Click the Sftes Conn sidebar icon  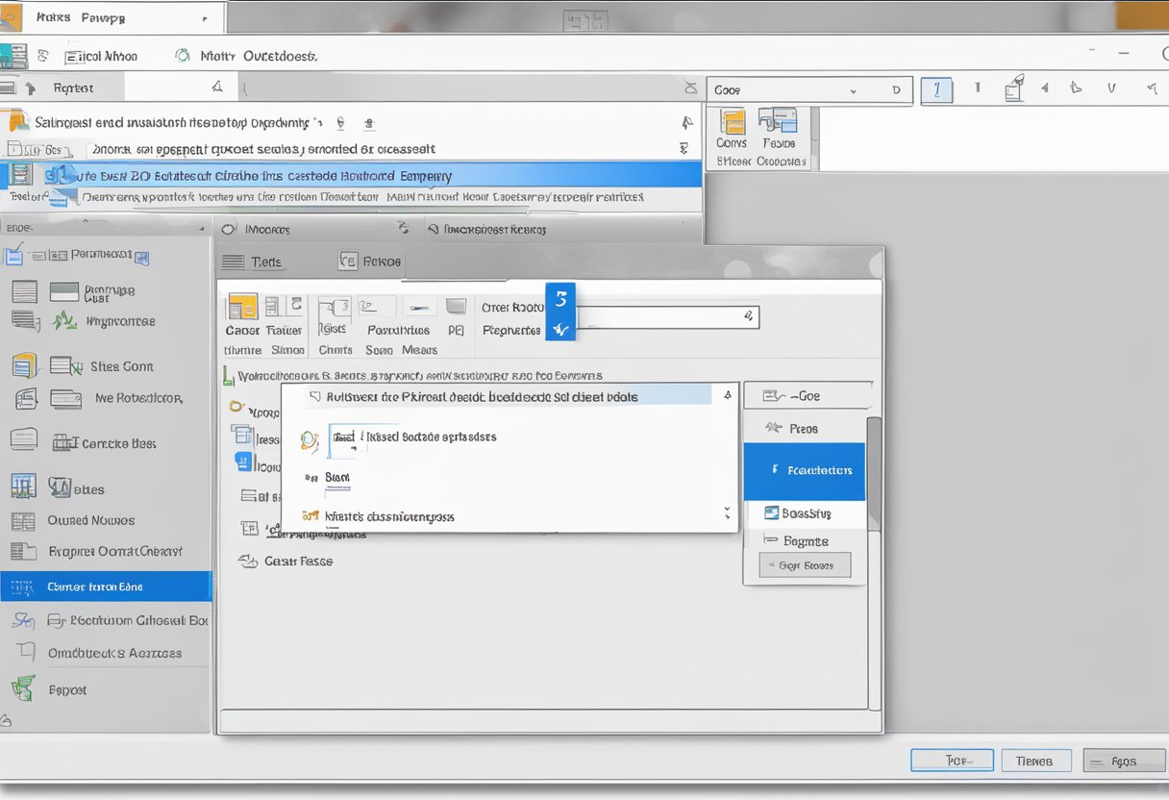click(63, 366)
